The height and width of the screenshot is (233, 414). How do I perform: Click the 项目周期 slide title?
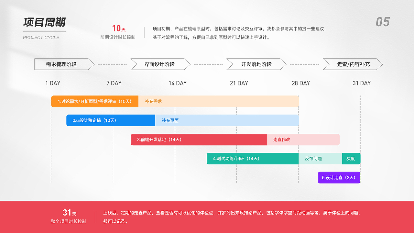click(x=44, y=23)
